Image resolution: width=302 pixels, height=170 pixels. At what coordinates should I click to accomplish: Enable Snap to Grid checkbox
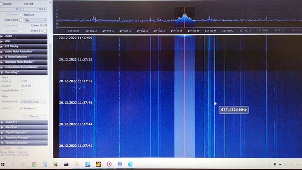point(21,20)
